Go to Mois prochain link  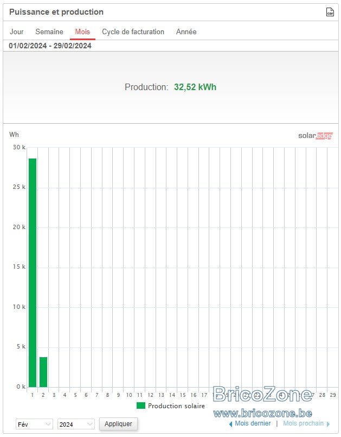tap(304, 423)
